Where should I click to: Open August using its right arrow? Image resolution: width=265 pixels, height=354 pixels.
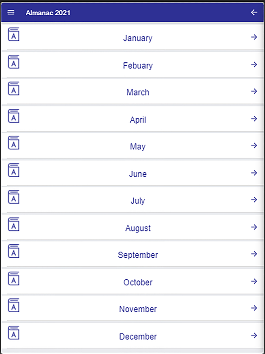tap(254, 227)
